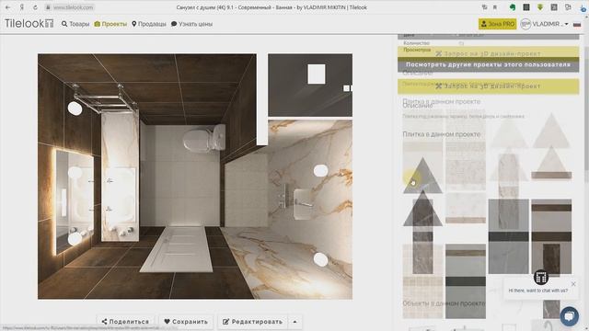Click the www.tilelook.com address field

pos(73,7)
